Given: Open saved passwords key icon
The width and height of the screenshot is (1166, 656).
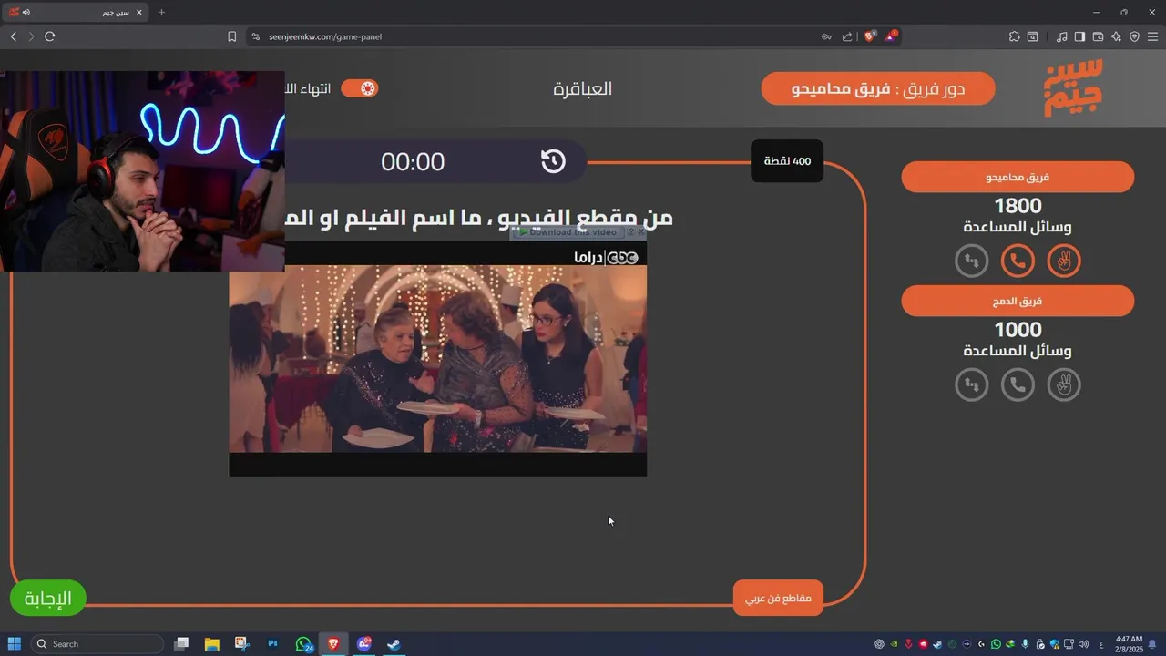Looking at the screenshot, I should (x=826, y=36).
